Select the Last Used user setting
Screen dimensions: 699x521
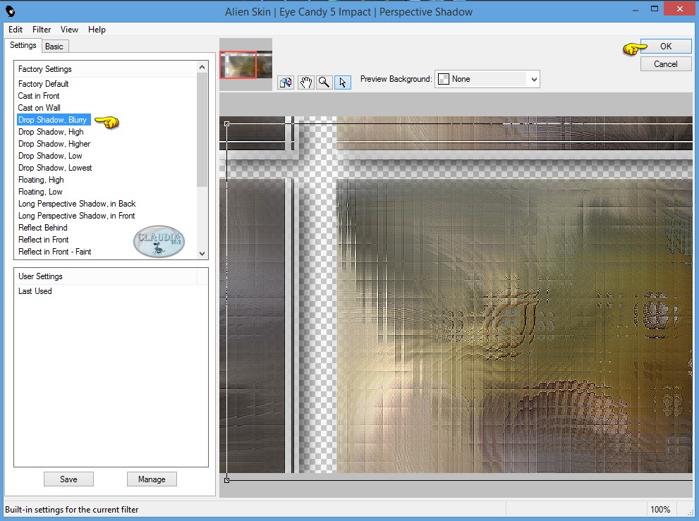tap(35, 291)
